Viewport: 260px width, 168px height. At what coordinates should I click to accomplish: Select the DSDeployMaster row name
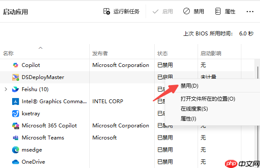[43, 77]
